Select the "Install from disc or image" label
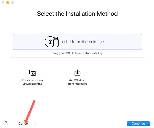154x128 pixels. (83, 42)
